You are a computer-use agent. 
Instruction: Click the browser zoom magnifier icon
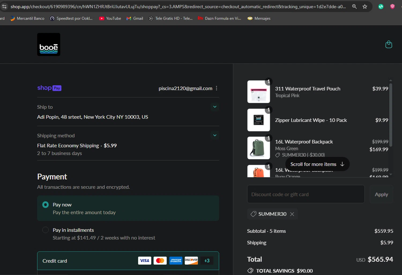click(x=354, y=6)
